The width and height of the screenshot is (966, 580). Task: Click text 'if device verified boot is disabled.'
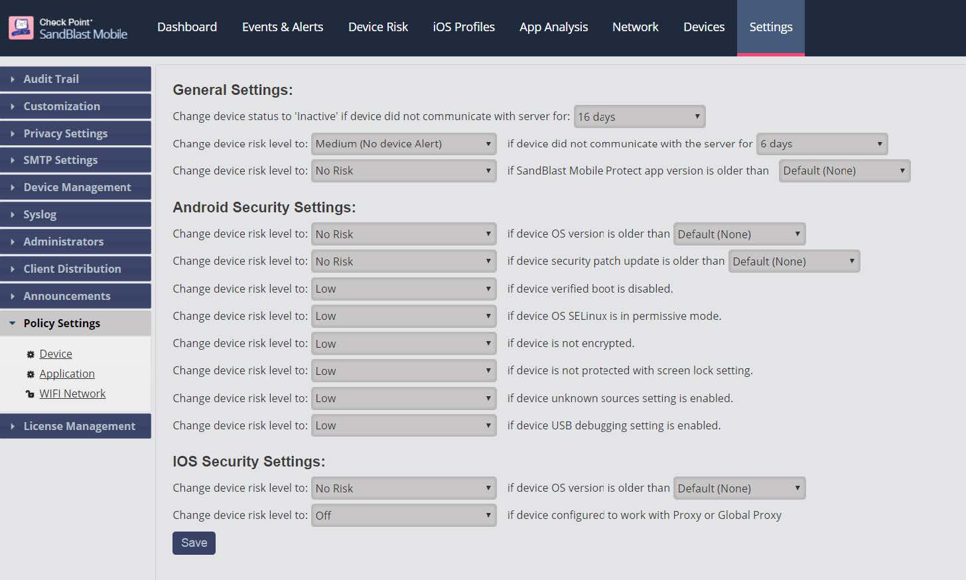590,289
